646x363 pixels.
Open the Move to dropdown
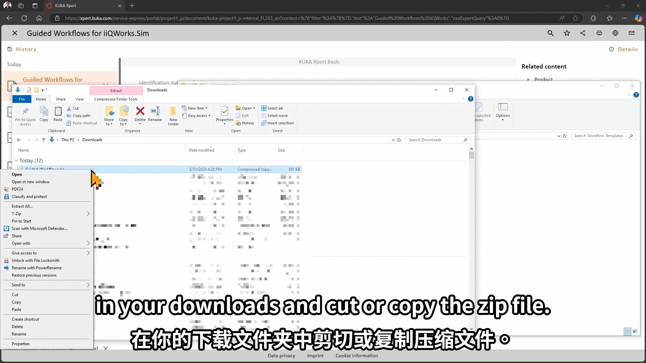[x=109, y=116]
